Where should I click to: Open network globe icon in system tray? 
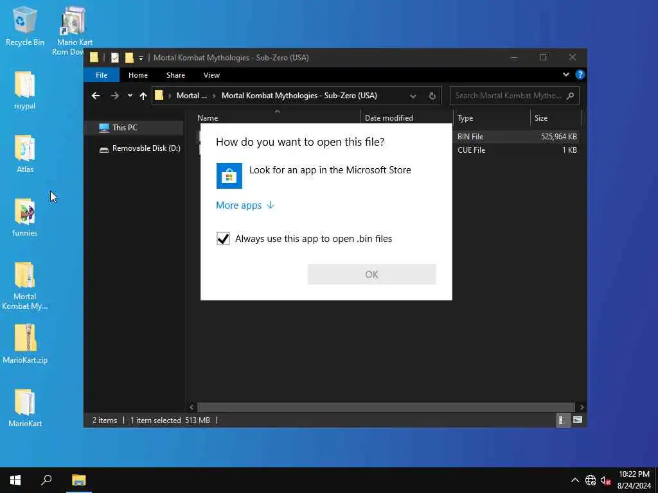point(591,480)
